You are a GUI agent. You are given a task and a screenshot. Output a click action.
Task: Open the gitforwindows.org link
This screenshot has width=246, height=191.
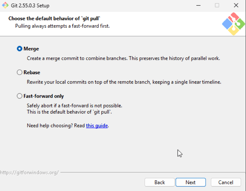pyautogui.click(x=29, y=173)
